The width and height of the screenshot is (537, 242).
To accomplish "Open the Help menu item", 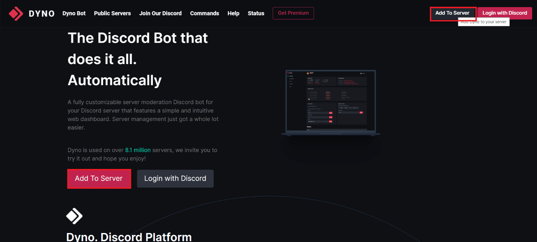I will (x=233, y=13).
